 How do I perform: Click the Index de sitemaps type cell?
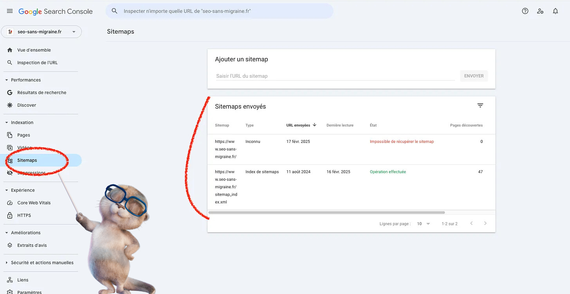[x=262, y=172]
